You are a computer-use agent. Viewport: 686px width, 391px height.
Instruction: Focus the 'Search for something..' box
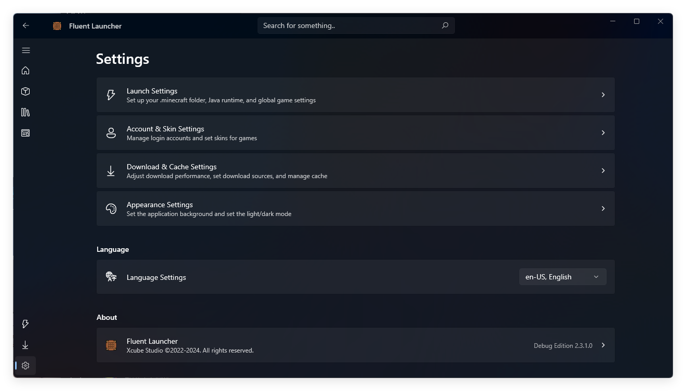(348, 25)
